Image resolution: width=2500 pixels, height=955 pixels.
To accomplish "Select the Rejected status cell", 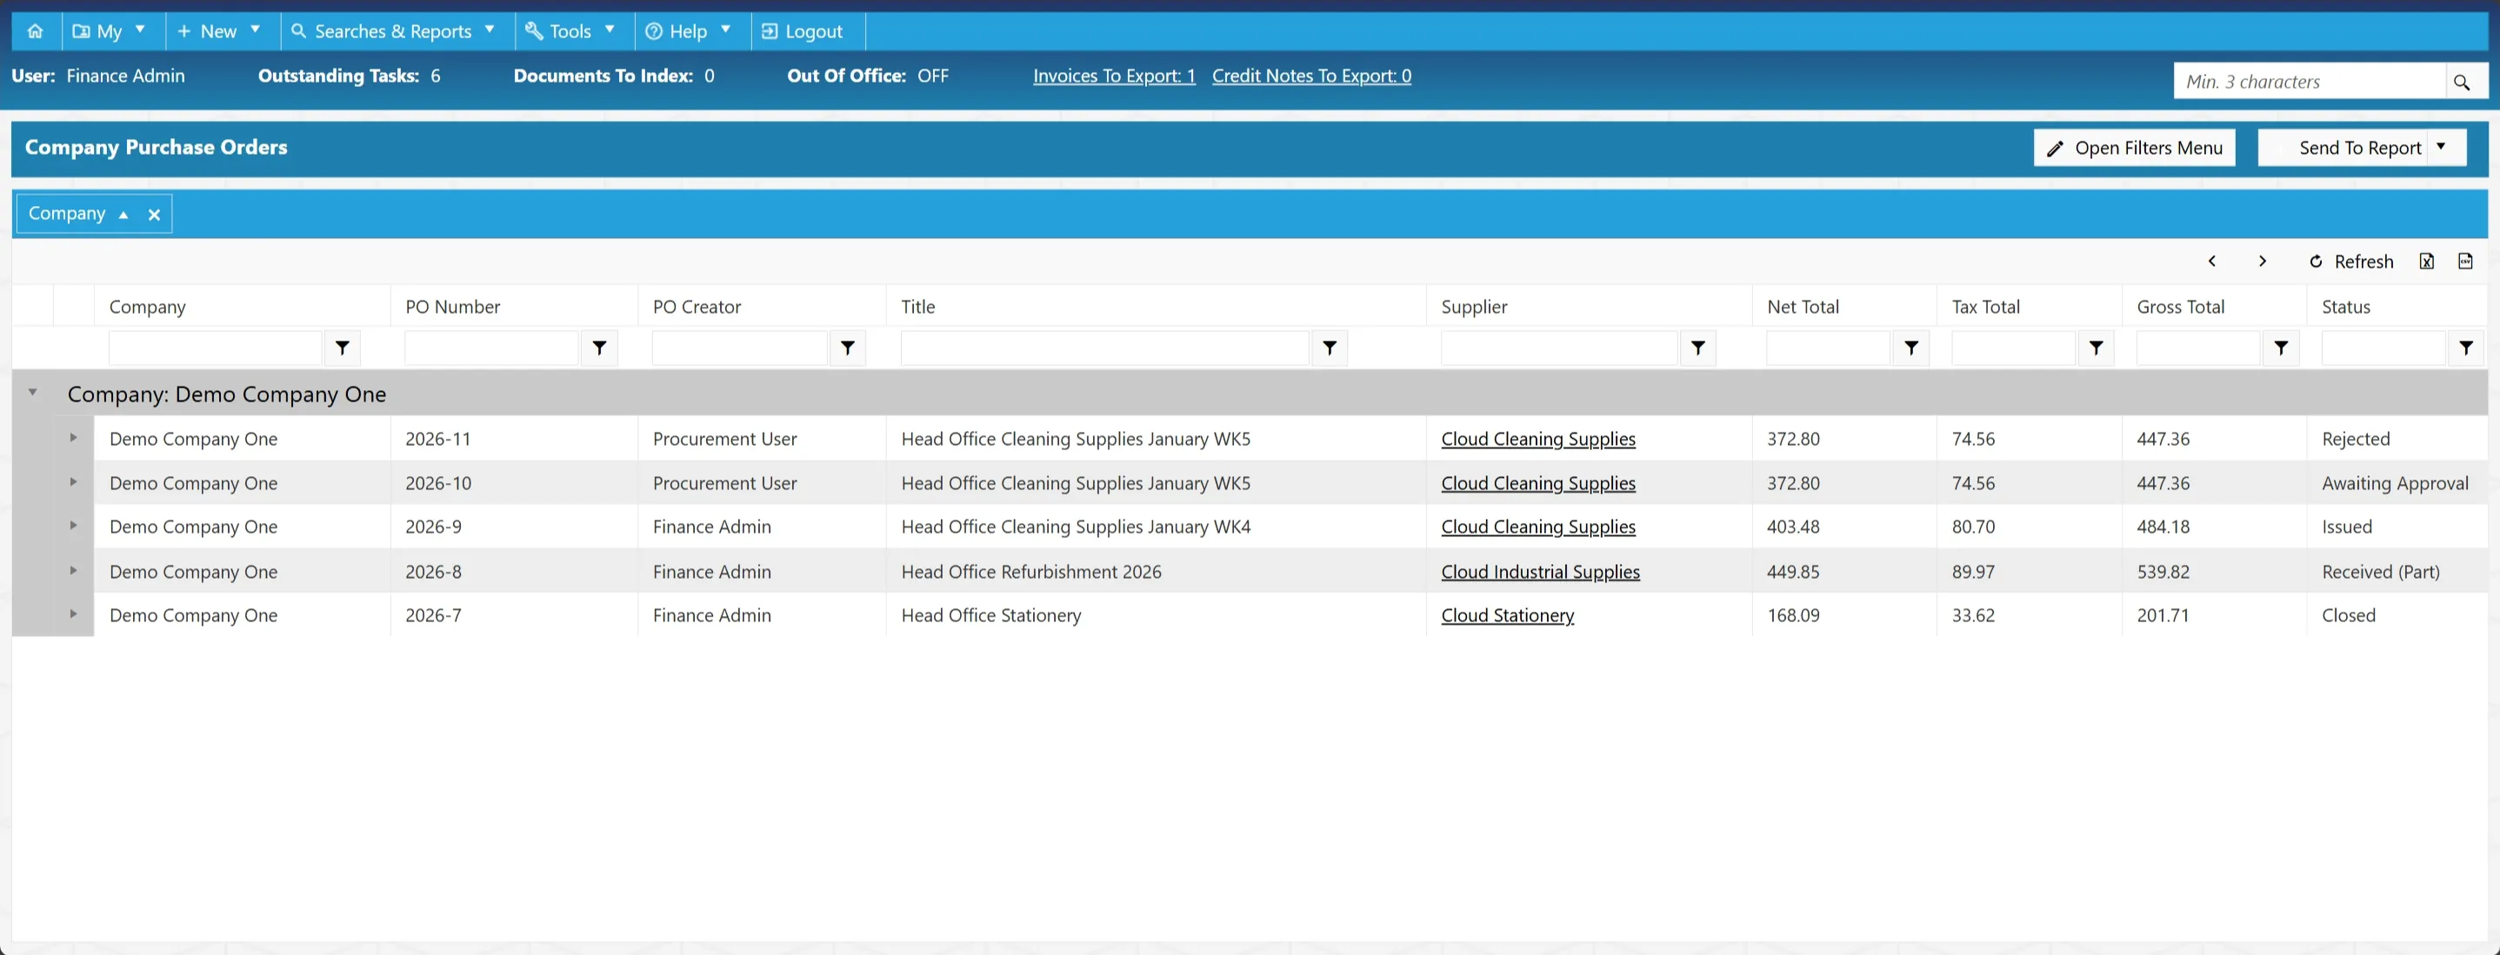I will [x=2397, y=438].
